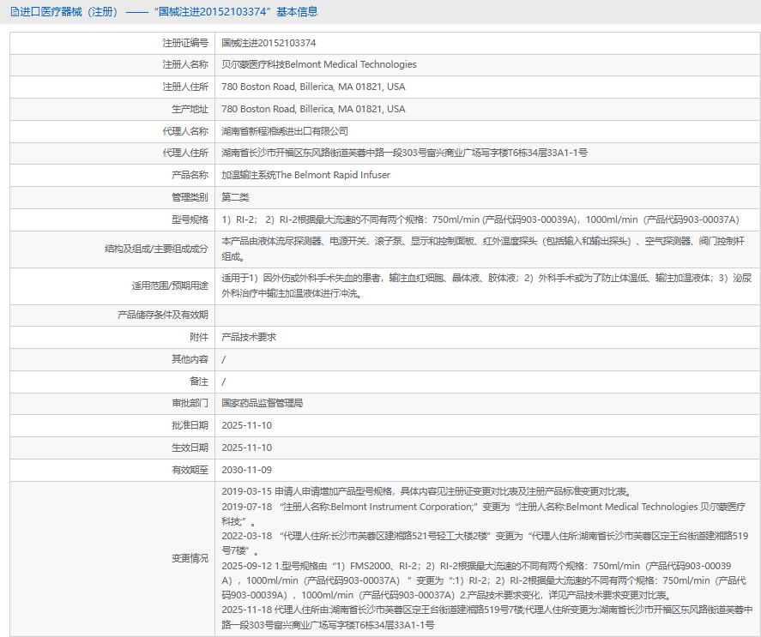The image size is (761, 637).
Task: Click the 2025-09-12 model specification change record
Action: 484,580
